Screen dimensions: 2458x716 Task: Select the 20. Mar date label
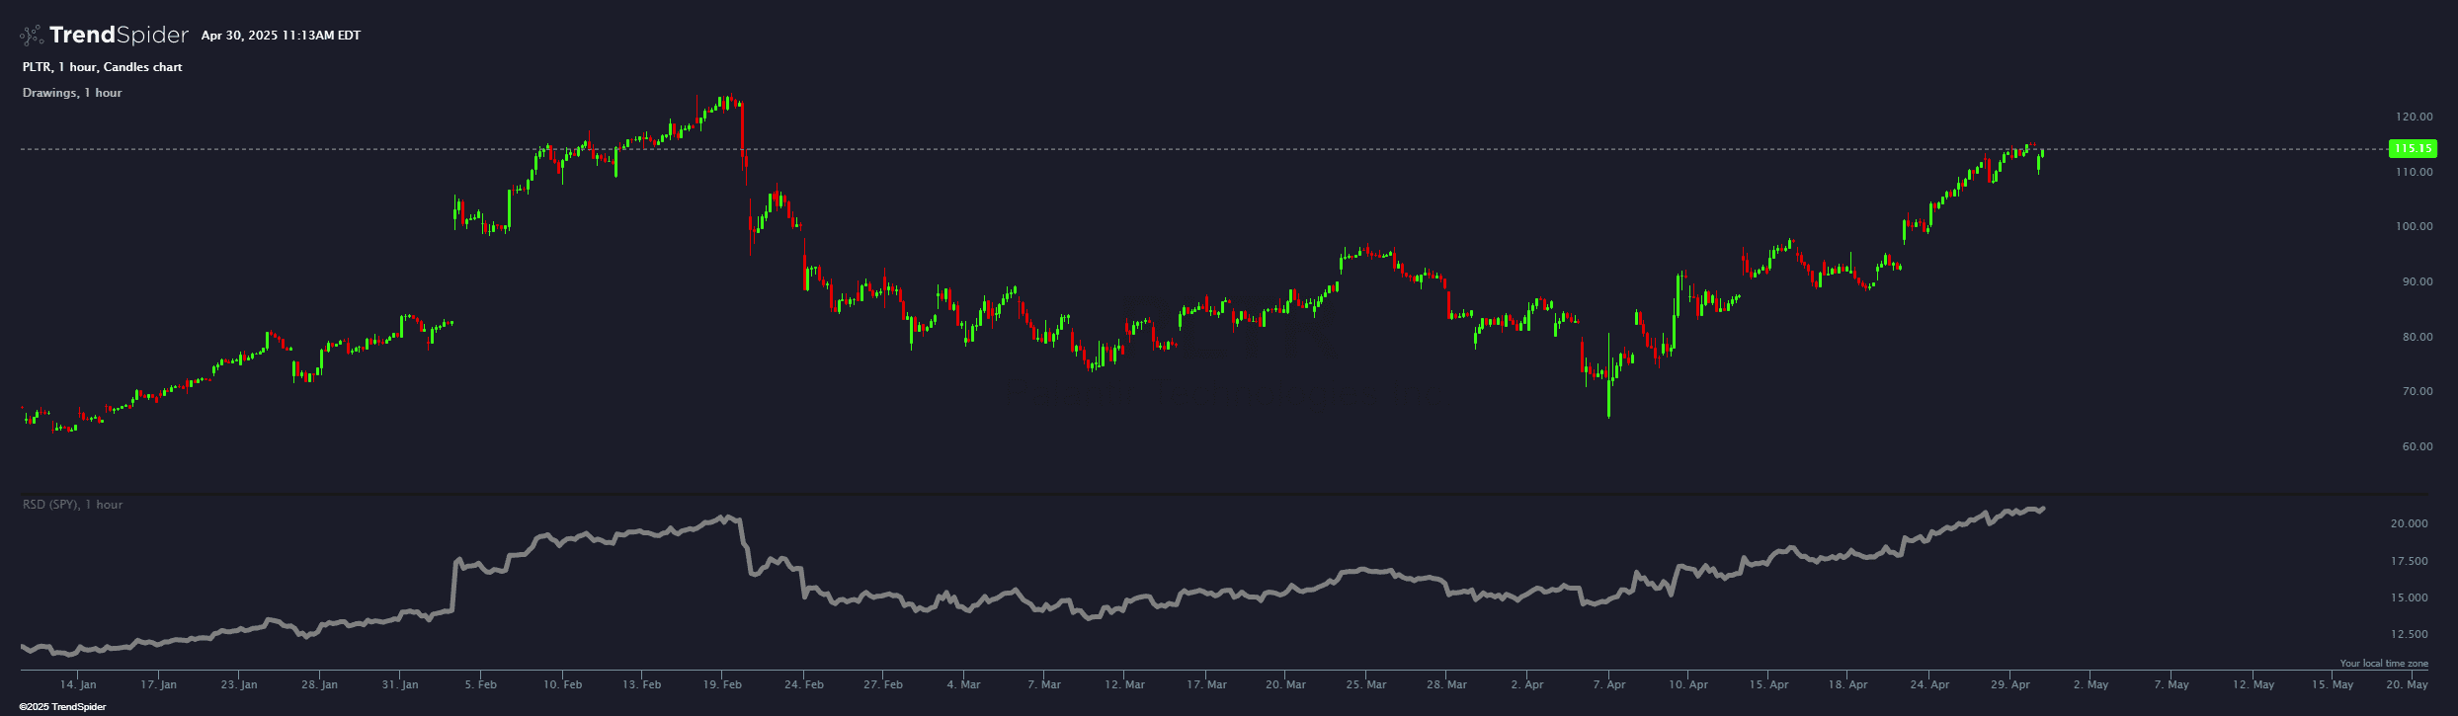pyautogui.click(x=1285, y=684)
